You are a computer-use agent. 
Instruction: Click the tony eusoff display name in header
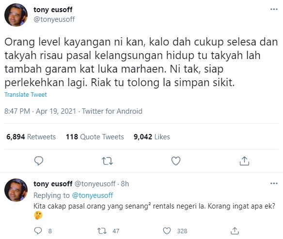click(53, 10)
